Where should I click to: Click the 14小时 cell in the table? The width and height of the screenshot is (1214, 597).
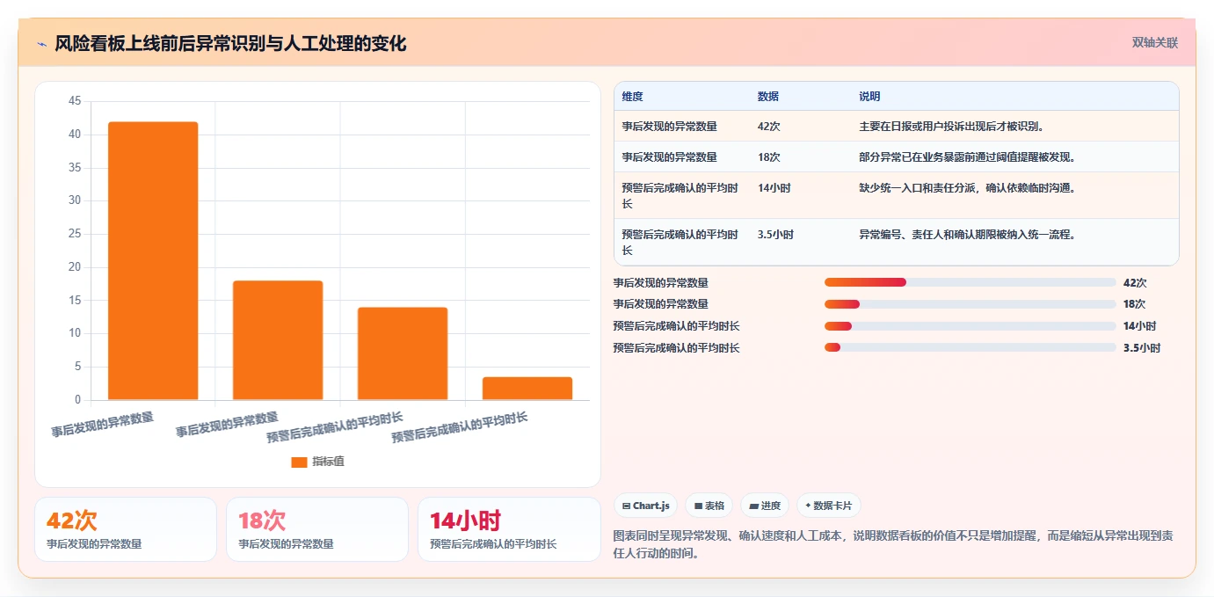click(774, 188)
